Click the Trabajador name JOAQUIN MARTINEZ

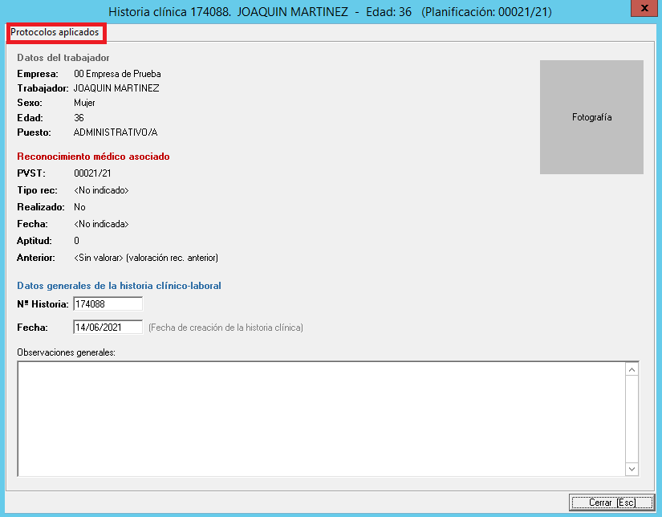116,88
